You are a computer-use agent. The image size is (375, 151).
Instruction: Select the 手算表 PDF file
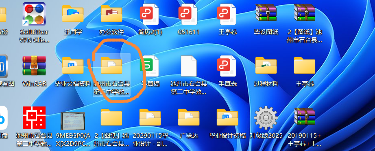pos(227,66)
